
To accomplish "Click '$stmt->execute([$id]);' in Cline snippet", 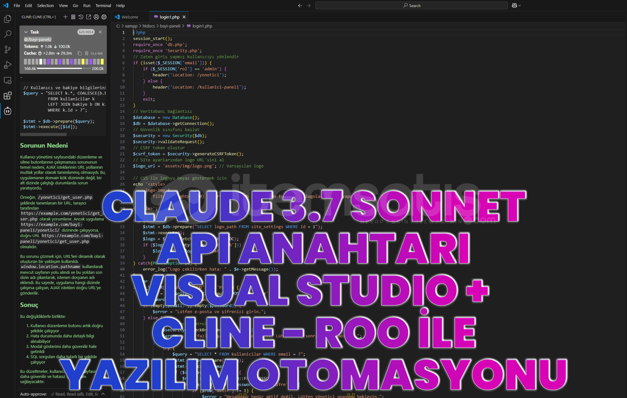I will click(x=50, y=127).
